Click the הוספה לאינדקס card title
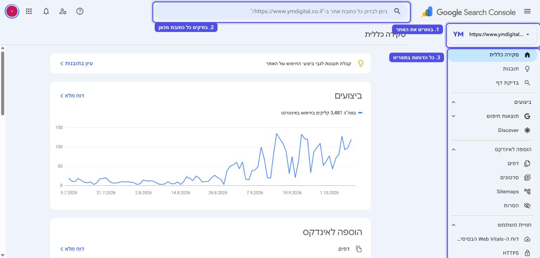The image size is (540, 258). 333,232
